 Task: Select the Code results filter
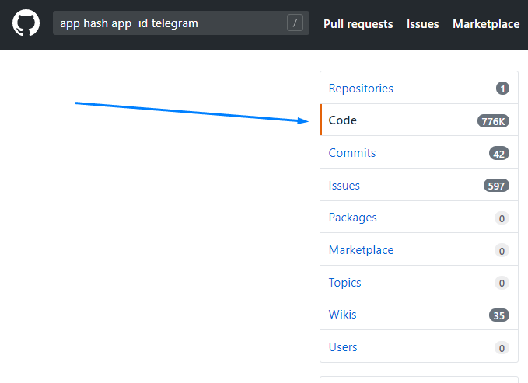(343, 120)
